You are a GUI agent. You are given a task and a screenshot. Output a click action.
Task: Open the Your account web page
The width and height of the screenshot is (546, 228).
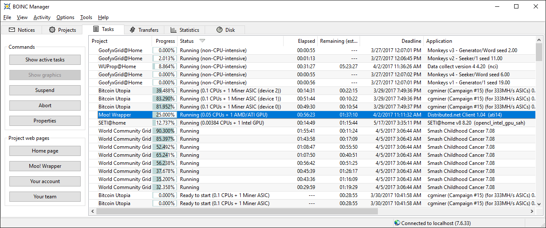[x=45, y=181]
